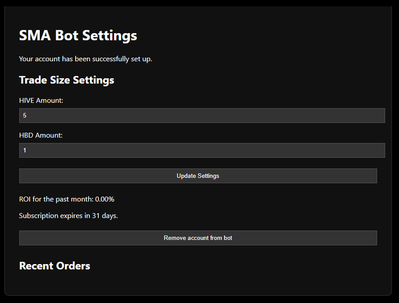Click the Trade Size Settings heading
This screenshot has width=399, height=303.
coord(66,80)
